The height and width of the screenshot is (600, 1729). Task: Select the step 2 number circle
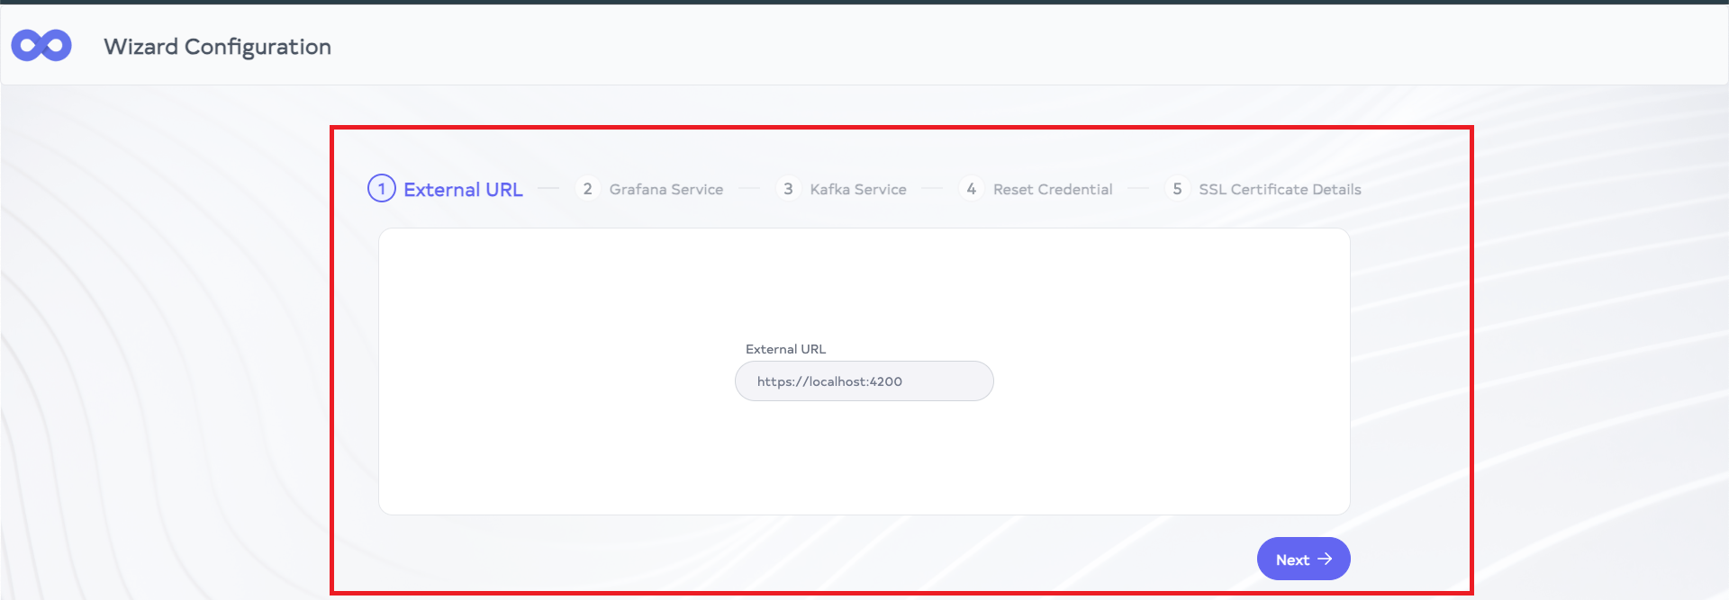[x=588, y=189]
